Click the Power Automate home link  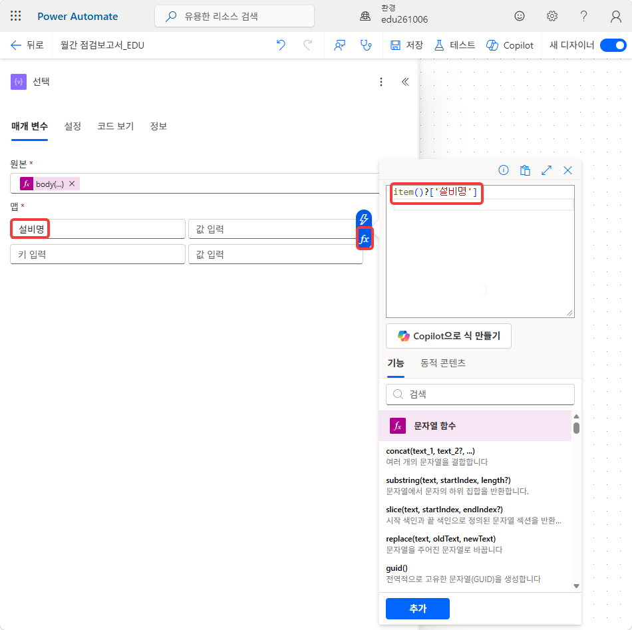coord(77,17)
